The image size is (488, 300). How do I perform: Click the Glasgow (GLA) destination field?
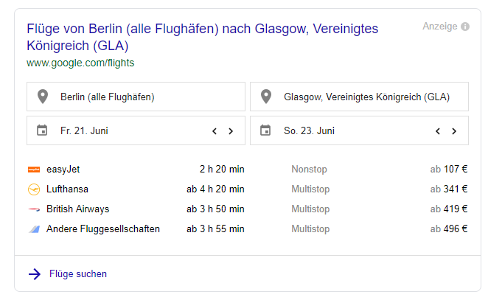click(x=360, y=97)
